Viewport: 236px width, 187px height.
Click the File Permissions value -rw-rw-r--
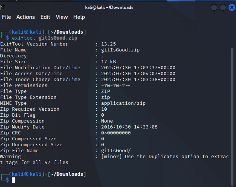click(116, 86)
